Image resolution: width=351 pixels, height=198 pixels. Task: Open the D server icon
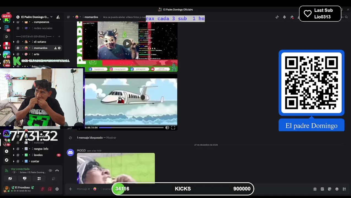click(x=6, y=37)
